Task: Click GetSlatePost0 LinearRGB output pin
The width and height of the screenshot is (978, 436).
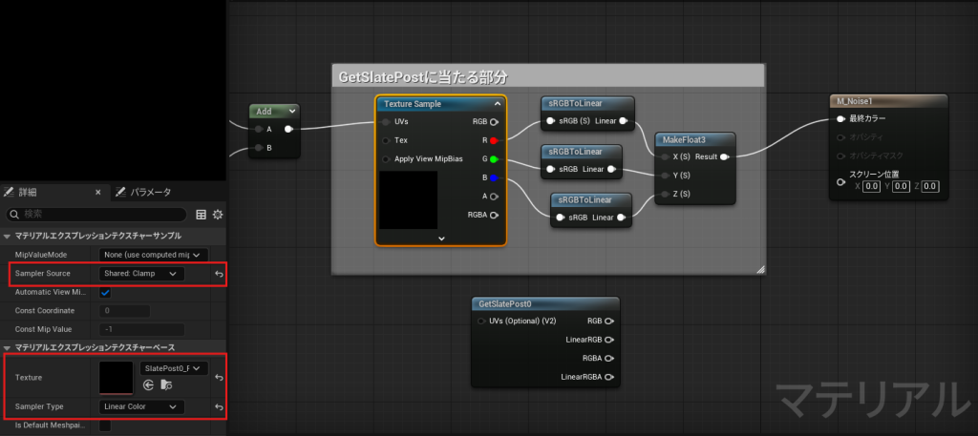Action: click(608, 340)
